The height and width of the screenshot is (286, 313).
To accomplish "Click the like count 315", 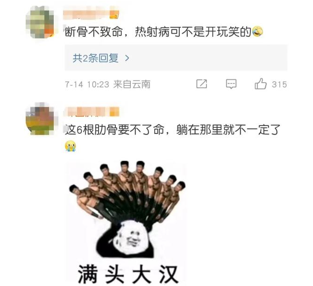I will pos(279,84).
